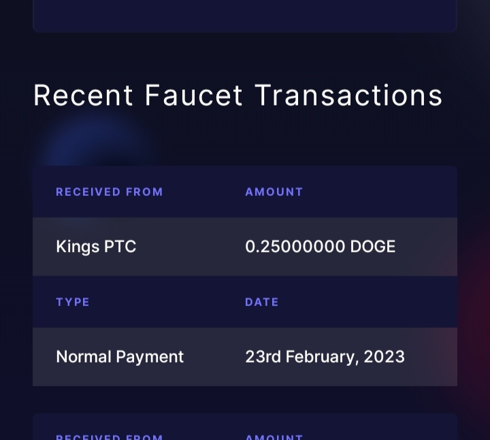This screenshot has width=490, height=440.
Task: Click the word Payment in the type cell
Action: 150,356
